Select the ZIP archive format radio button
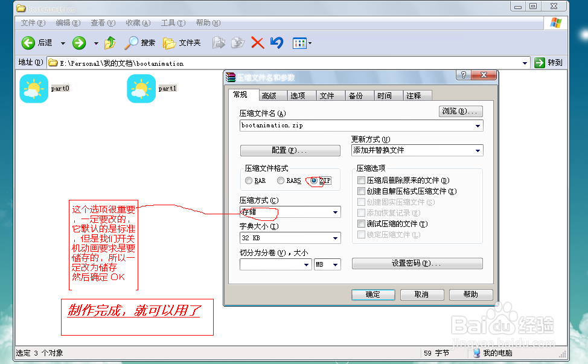588x364 pixels. click(315, 180)
